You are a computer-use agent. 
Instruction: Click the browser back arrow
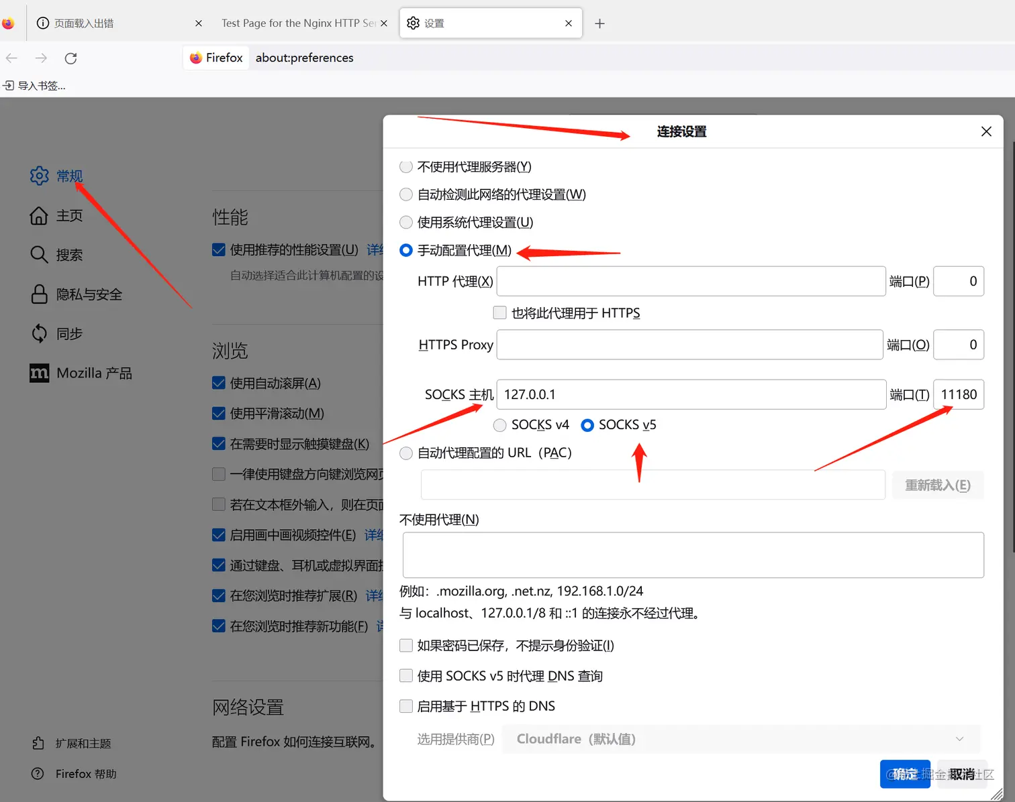[x=11, y=58]
